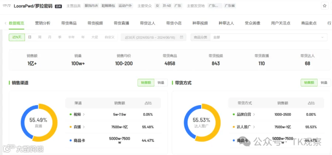Select the 半年 time granularity
The width and height of the screenshot is (332, 155).
pos(71,37)
